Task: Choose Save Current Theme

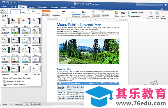Action: (x=15, y=85)
